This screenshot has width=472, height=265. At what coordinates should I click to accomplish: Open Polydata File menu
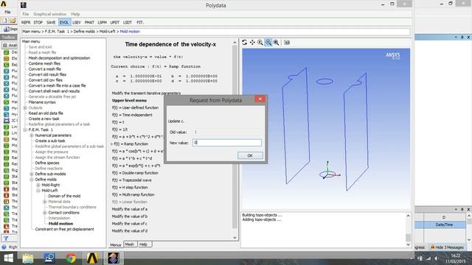26,14
